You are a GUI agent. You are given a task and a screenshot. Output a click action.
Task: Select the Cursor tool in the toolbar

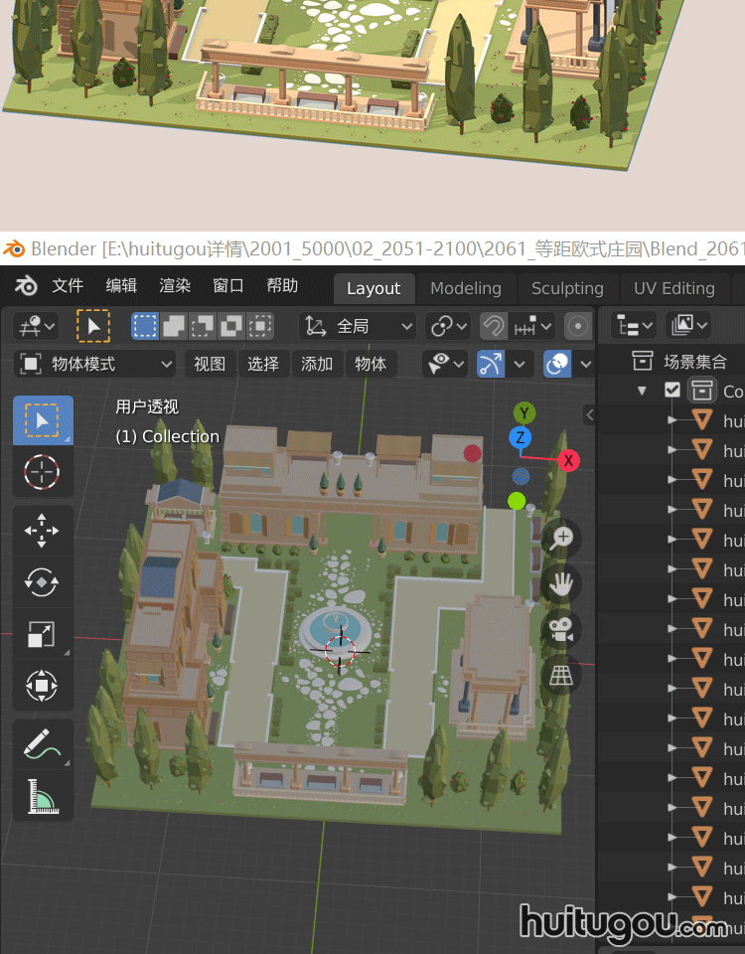42,473
